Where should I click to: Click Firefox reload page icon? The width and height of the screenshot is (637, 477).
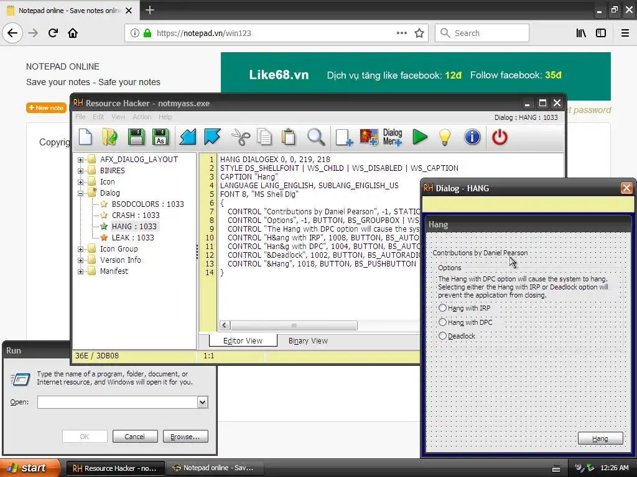[x=53, y=33]
